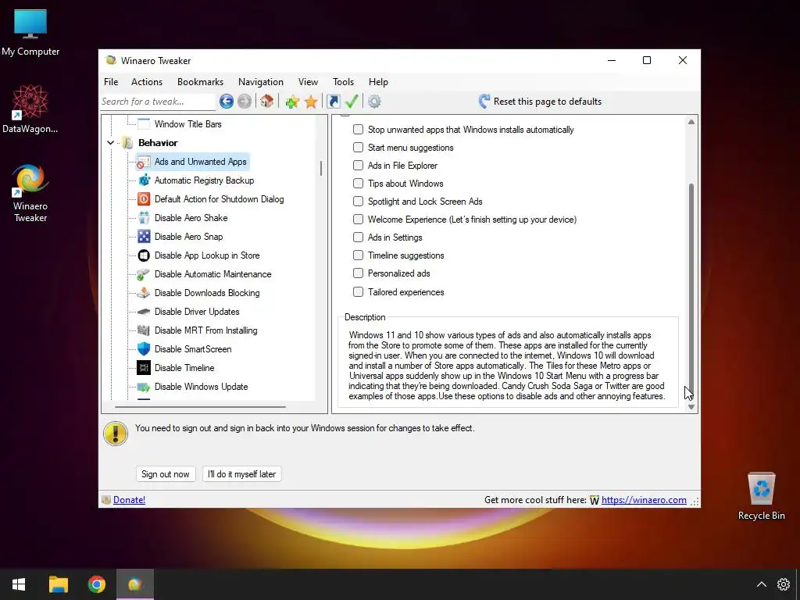The image size is (800, 600).
Task: Click the green checkmark toolbar icon
Action: coord(352,102)
